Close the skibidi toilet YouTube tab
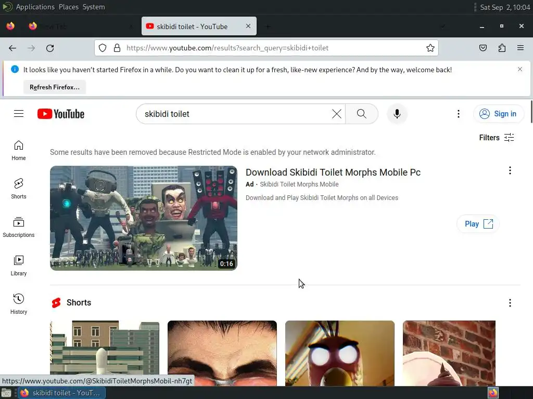This screenshot has width=533, height=399. (x=248, y=26)
